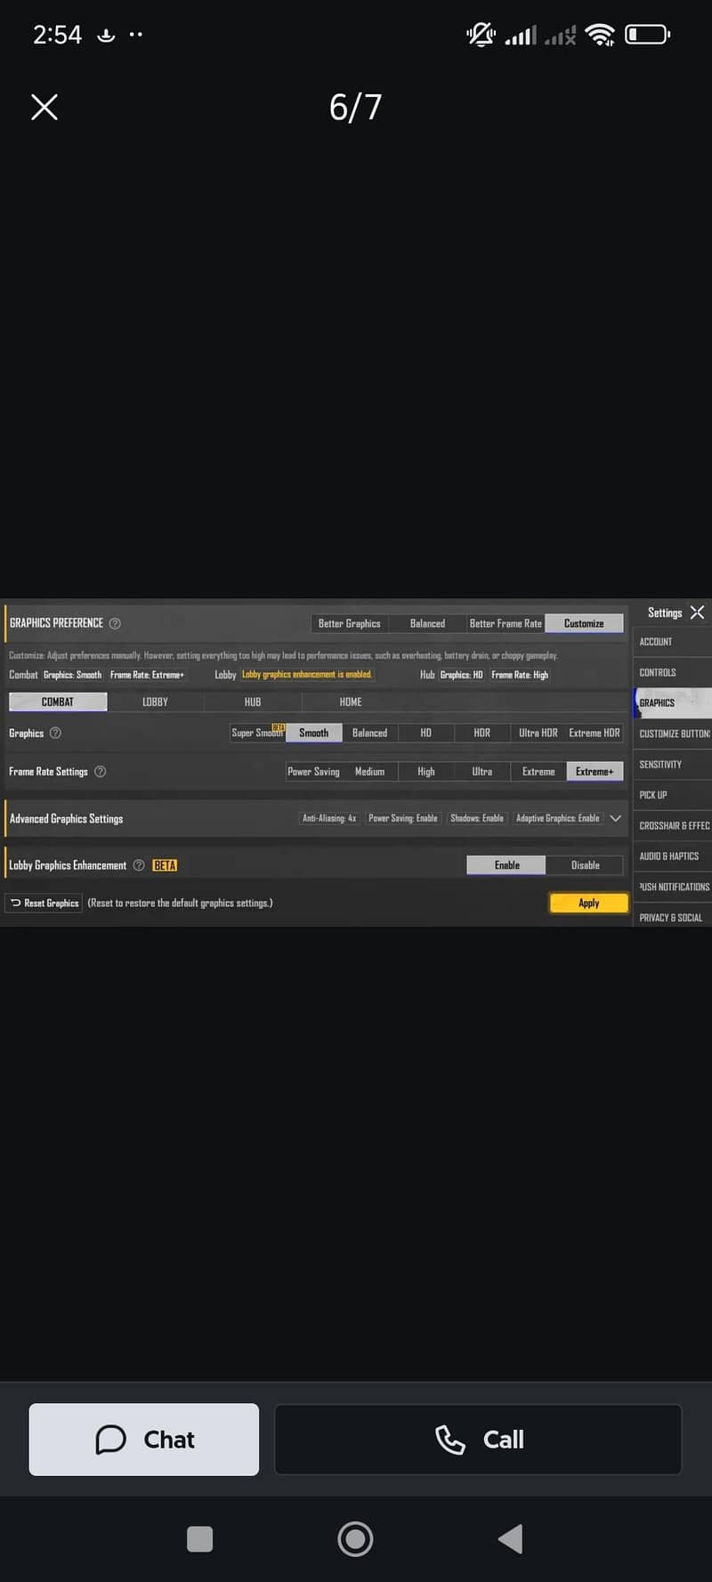Select Better Graphics preference

click(x=350, y=623)
